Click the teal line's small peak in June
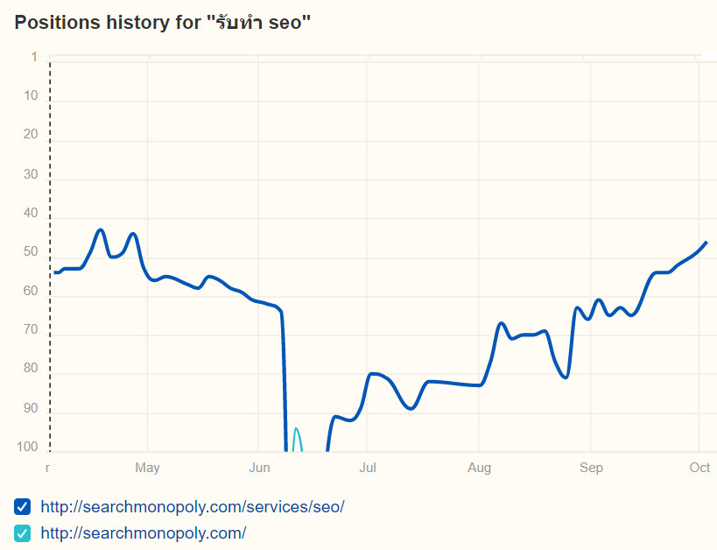717x550 pixels. (x=296, y=429)
